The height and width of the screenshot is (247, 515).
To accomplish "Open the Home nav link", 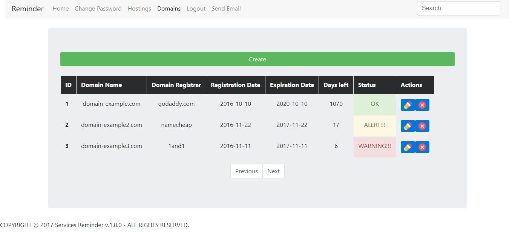I will [x=61, y=8].
